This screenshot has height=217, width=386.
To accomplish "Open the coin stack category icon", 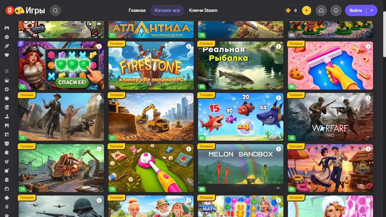I will coord(7,107).
